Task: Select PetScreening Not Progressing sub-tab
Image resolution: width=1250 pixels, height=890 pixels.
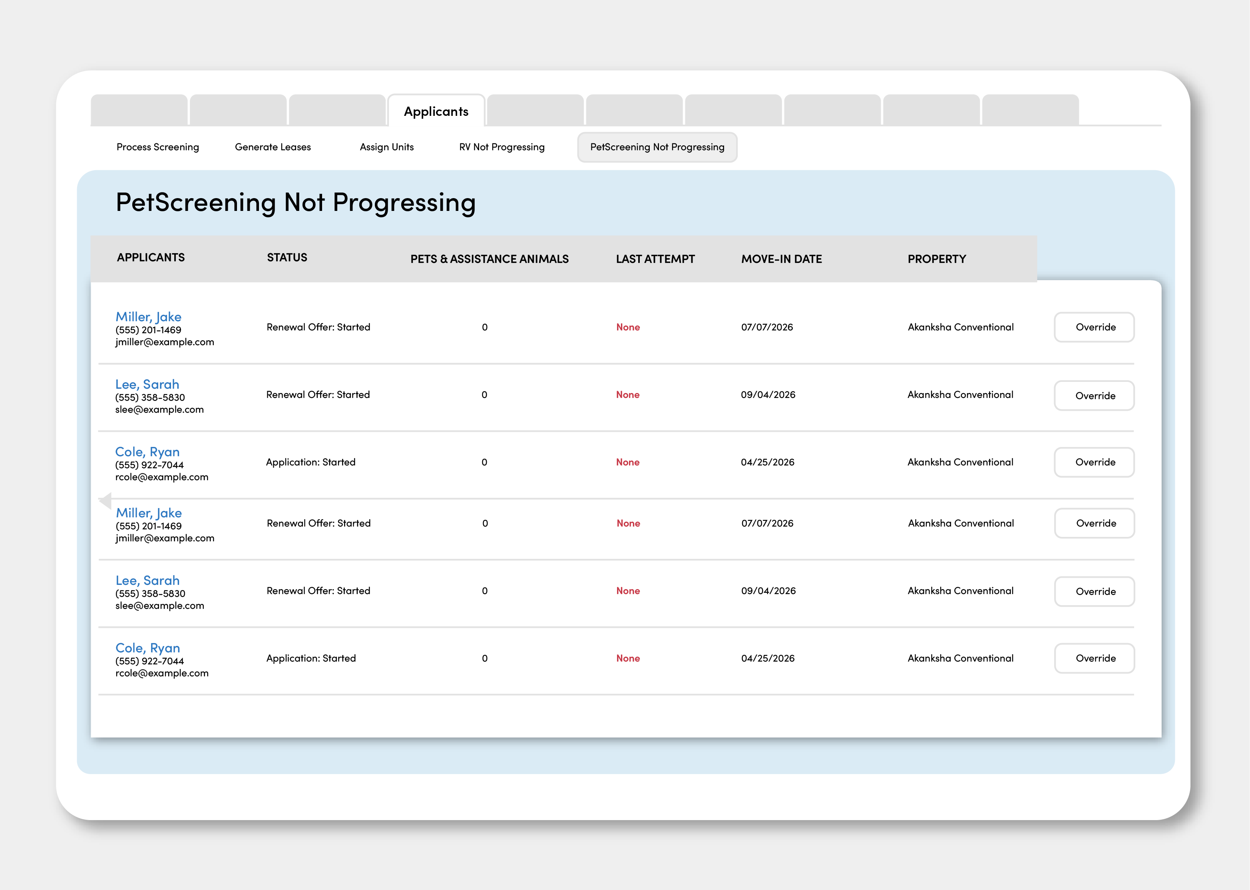Action: (x=657, y=147)
